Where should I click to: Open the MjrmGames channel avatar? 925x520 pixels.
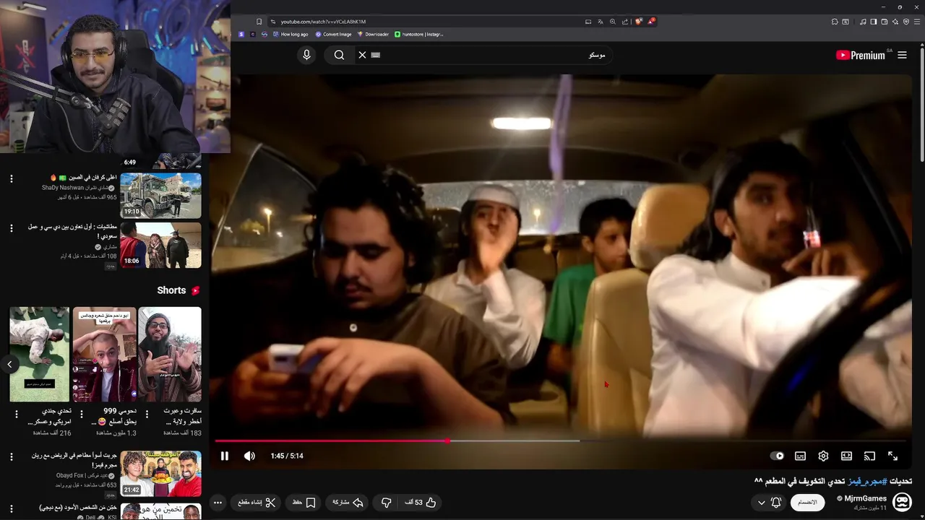pos(902,502)
